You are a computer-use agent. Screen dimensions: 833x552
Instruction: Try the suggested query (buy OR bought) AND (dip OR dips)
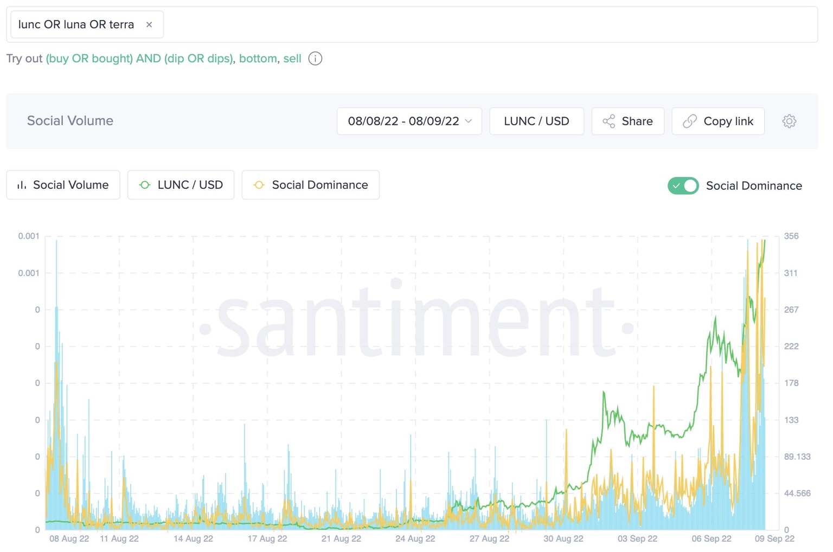click(139, 59)
